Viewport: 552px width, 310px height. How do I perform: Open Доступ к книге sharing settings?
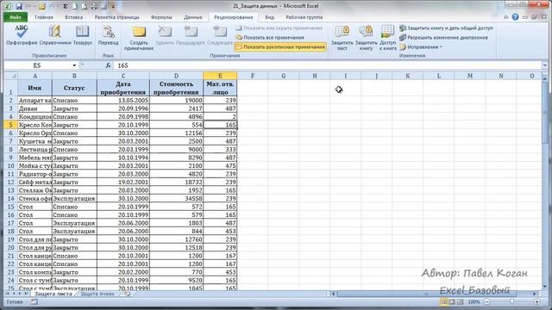(387, 38)
